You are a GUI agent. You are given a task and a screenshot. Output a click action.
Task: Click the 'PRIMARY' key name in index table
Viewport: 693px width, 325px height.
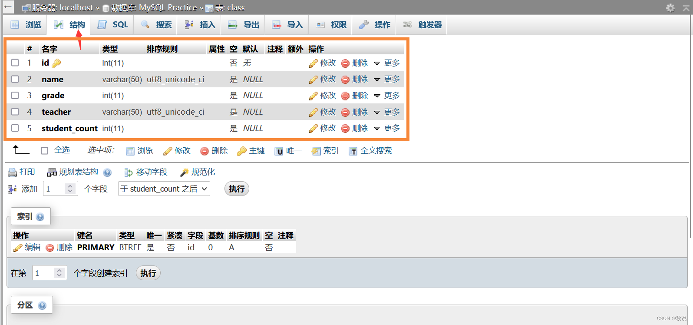pyautogui.click(x=96, y=247)
